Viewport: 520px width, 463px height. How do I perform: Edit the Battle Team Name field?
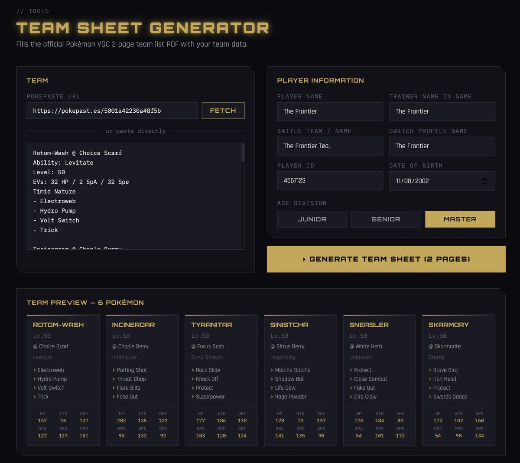pos(330,146)
